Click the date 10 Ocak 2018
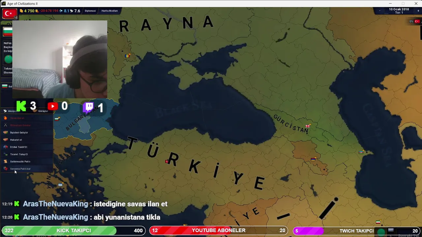 [399, 9]
